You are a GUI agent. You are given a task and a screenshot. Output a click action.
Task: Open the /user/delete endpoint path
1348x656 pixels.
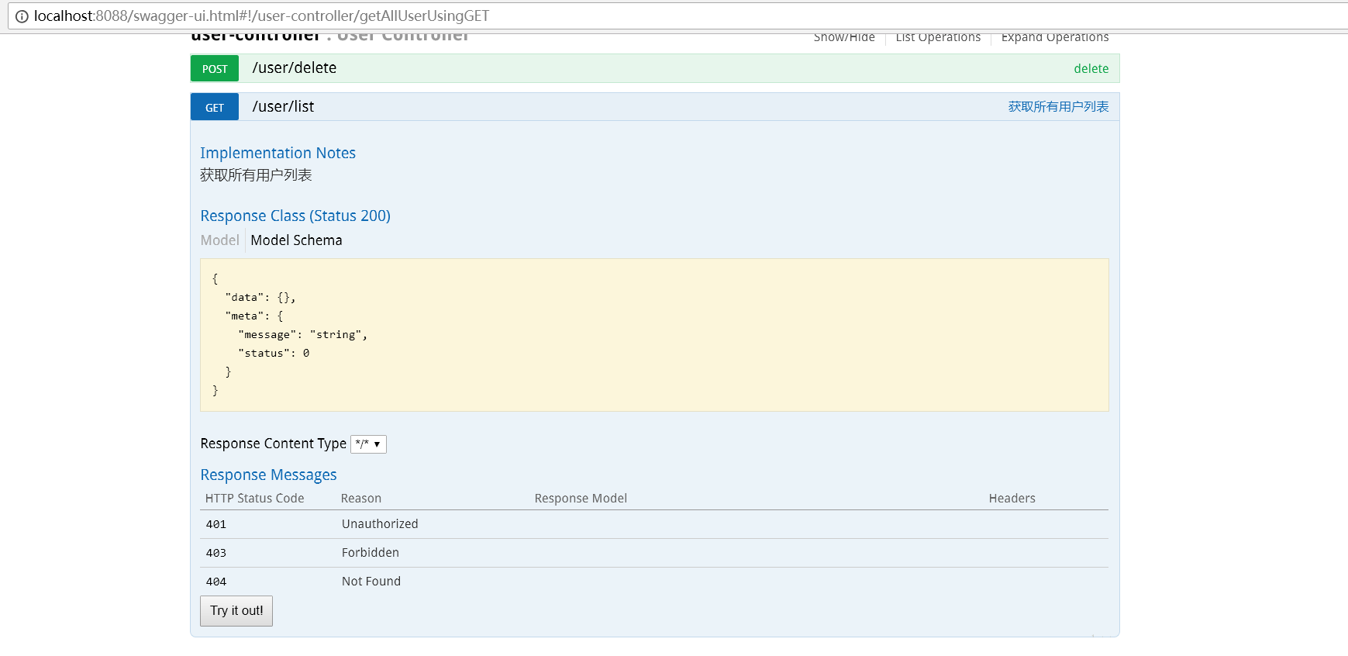click(x=295, y=68)
